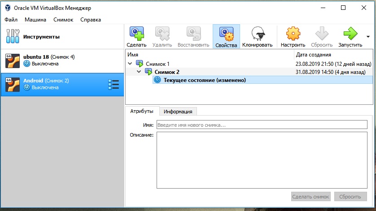Click the bottom Сбросить button

(350, 197)
